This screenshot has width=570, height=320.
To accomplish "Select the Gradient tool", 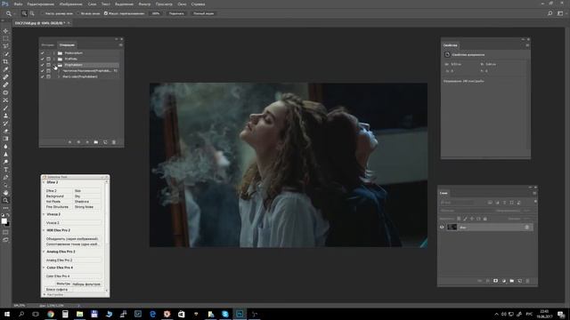I will (5, 139).
